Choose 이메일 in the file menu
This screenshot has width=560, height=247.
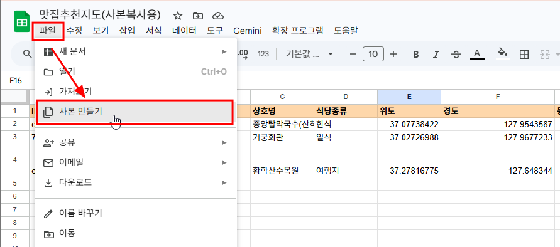click(136, 162)
